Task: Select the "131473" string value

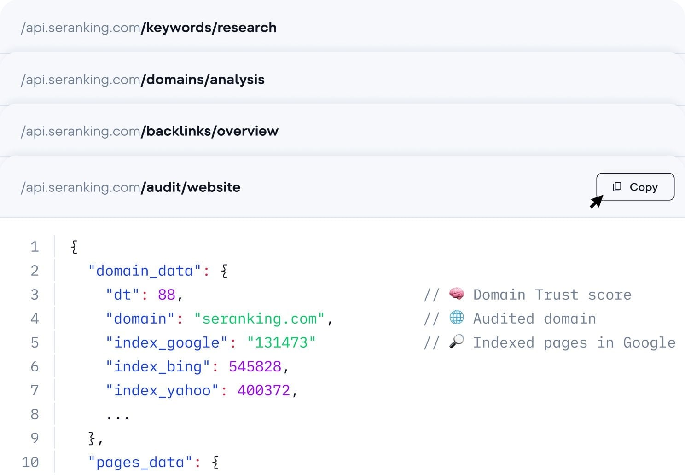Action: (x=281, y=342)
